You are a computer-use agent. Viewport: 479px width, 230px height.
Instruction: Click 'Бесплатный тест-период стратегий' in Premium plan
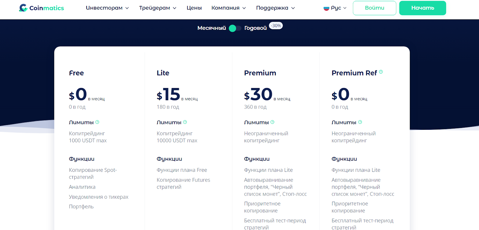275,224
